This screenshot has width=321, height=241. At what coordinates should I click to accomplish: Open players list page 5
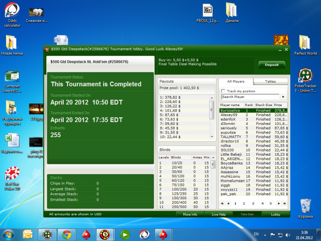tap(271, 203)
